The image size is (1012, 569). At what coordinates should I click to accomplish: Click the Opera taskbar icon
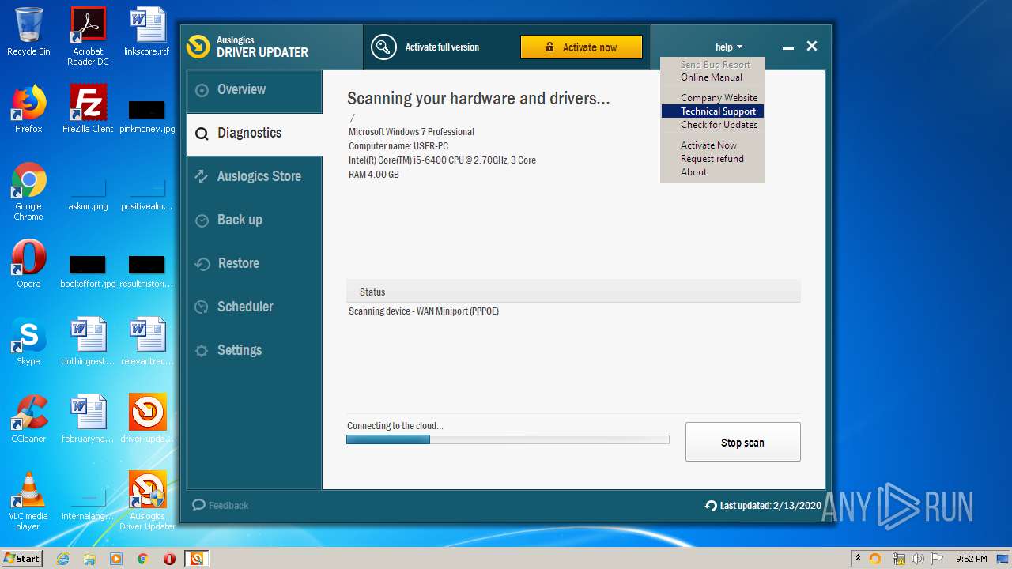[x=169, y=559]
